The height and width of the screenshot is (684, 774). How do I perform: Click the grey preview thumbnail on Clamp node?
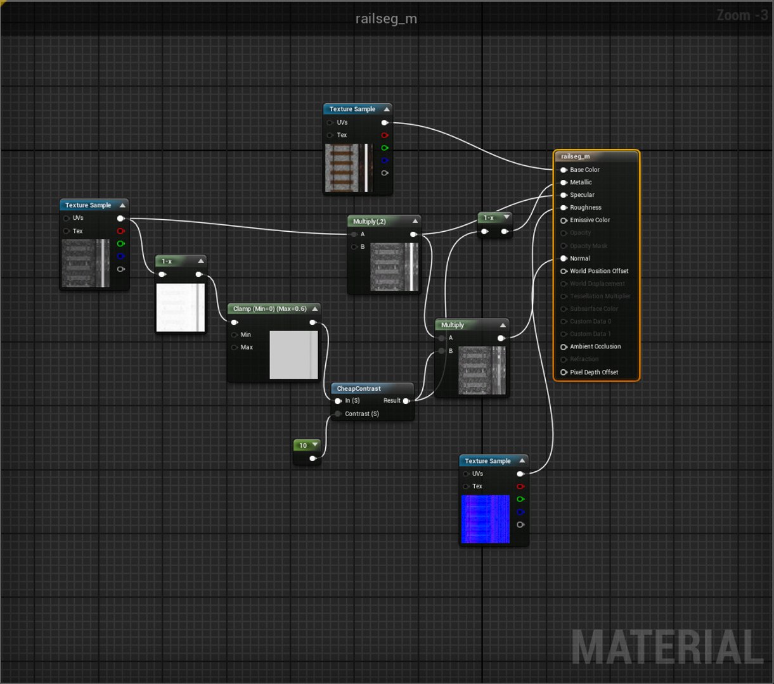tap(293, 355)
